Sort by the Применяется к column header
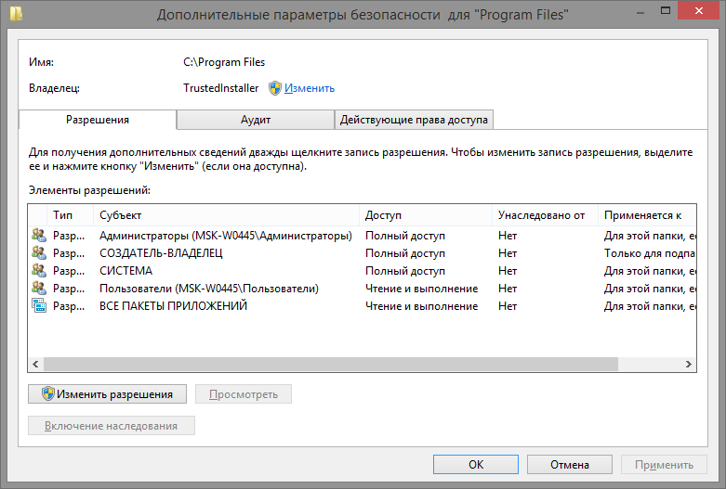The height and width of the screenshot is (489, 726). click(x=647, y=215)
